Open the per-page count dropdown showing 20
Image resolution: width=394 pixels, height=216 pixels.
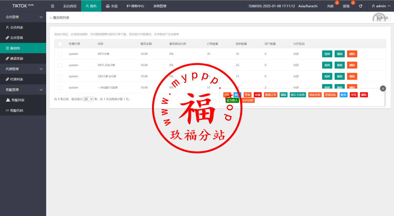click(x=88, y=99)
